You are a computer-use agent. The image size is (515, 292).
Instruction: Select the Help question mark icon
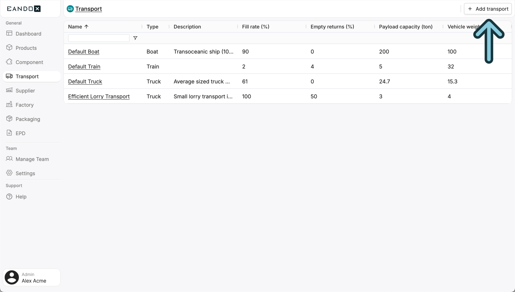[x=9, y=197]
